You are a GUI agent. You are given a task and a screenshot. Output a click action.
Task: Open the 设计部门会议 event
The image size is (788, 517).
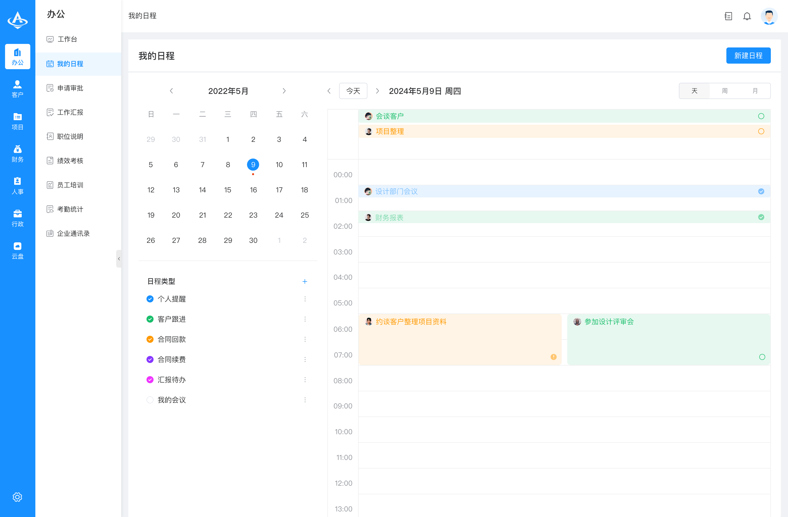click(396, 191)
